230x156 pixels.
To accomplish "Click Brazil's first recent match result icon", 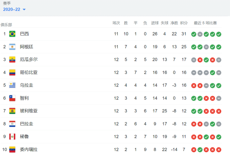I will tap(194, 34).
